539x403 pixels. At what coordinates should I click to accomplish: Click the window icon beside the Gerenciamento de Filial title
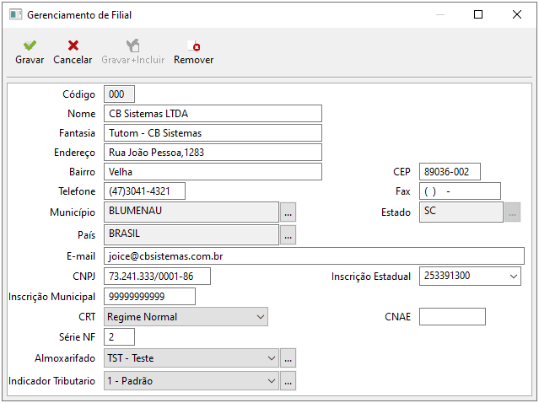(15, 15)
